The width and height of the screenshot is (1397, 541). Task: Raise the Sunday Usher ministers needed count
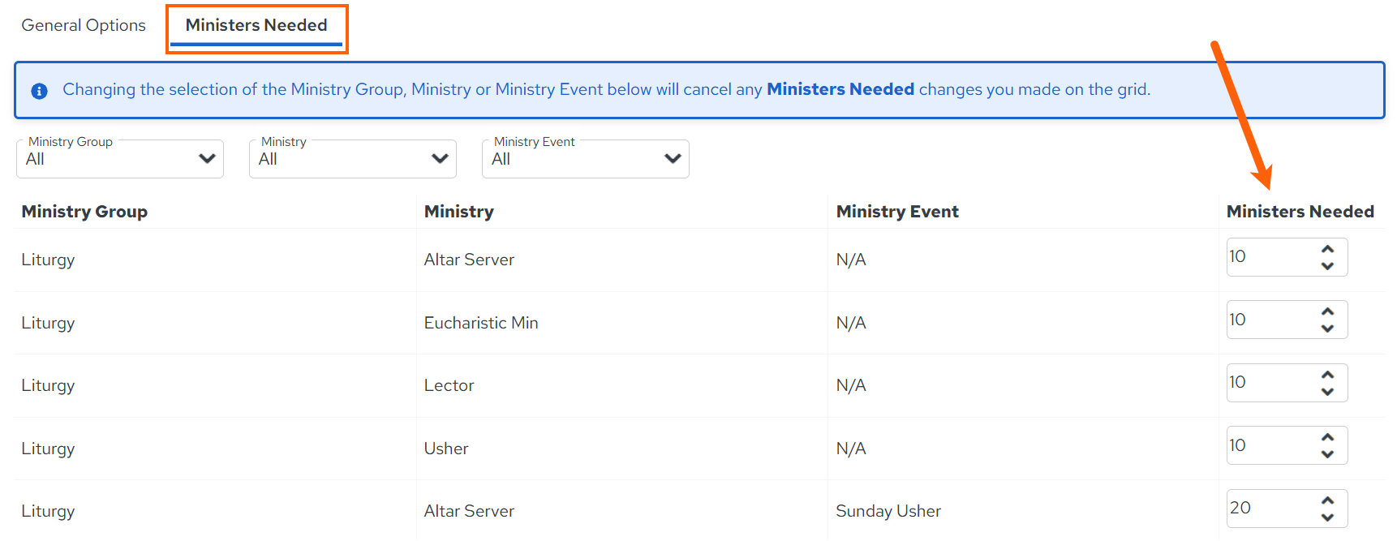click(1327, 500)
